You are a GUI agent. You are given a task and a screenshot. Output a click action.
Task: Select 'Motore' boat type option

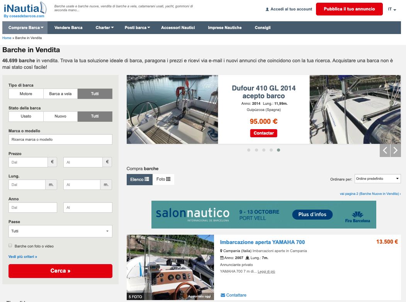[26, 94]
